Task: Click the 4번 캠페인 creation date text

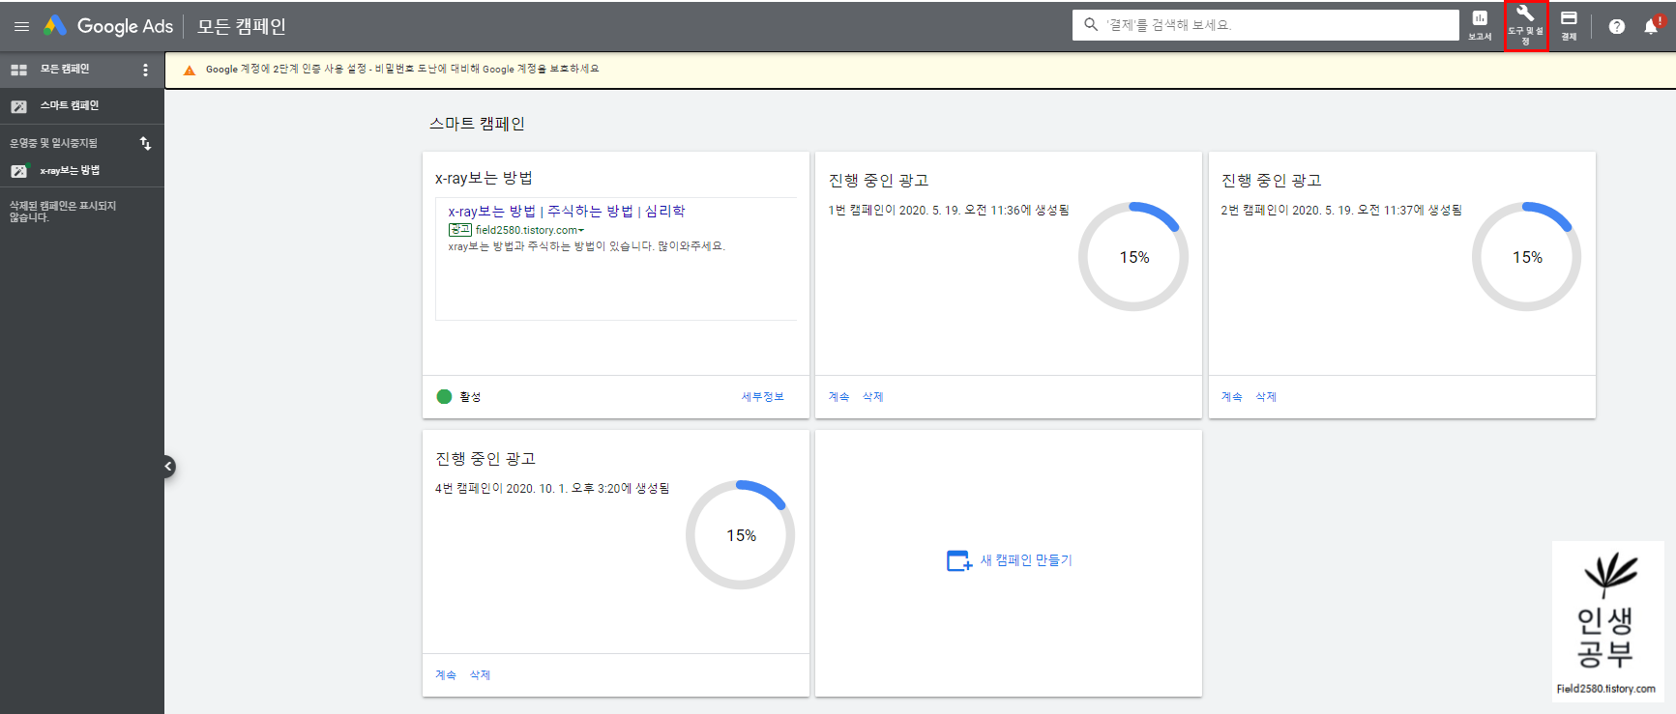Action: coord(552,488)
